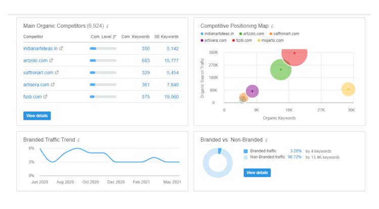Click View details under Branded vs. Non-Branded
The image size is (379, 209).
pyautogui.click(x=257, y=173)
